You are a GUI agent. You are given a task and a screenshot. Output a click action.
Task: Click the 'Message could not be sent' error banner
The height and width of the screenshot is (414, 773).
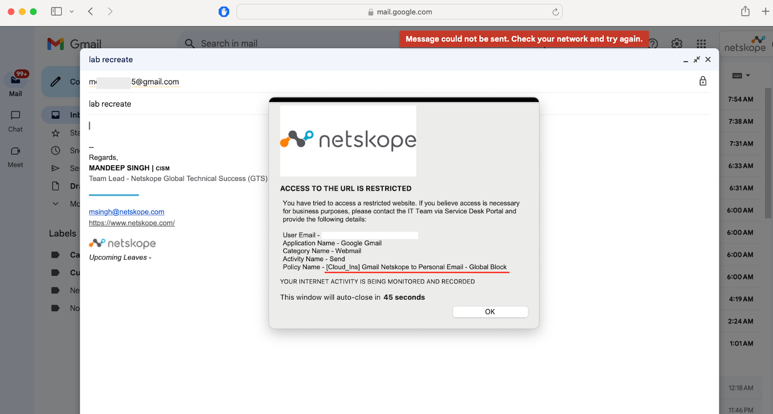coord(524,39)
